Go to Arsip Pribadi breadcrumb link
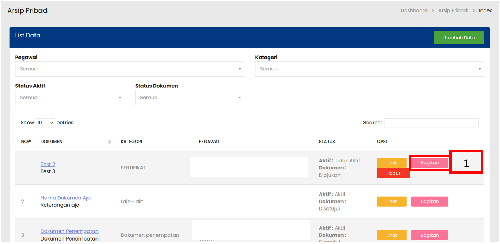Image resolution: width=500 pixels, height=244 pixels. tap(453, 10)
